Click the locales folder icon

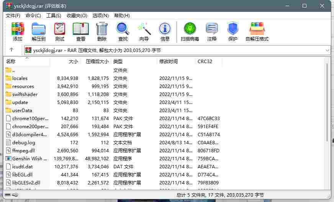tap(8, 78)
